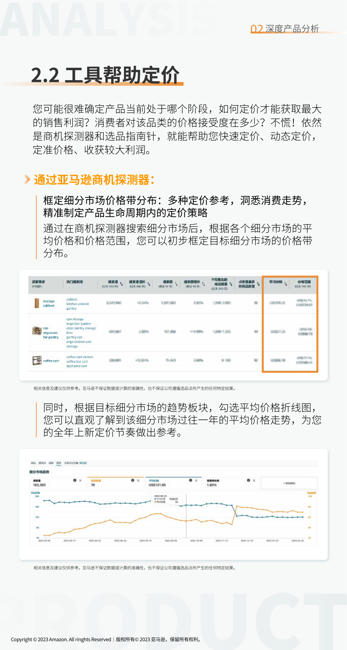Remove the 商品数量 metric card
The height and width of the screenshot is (650, 347).
pos(138,480)
